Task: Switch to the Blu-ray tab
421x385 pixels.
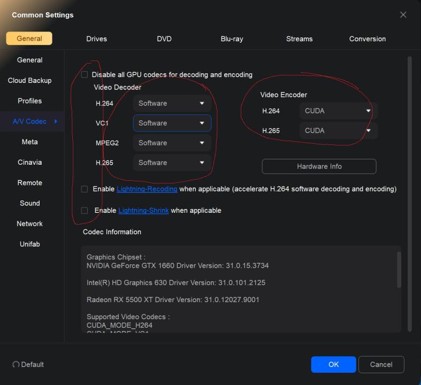Action: click(232, 38)
